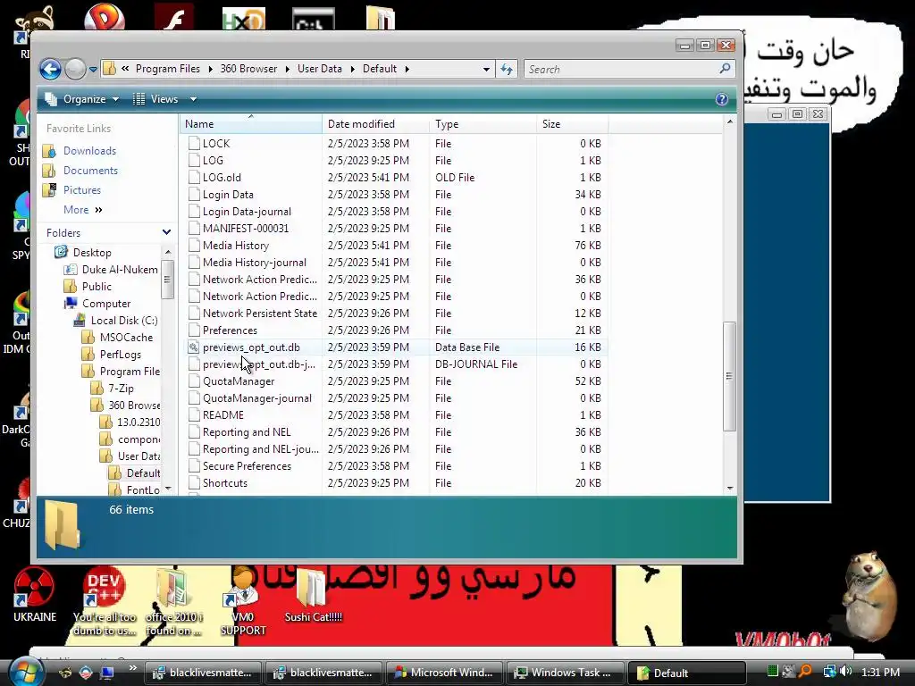Click folder tree scroll down arrow
The image size is (915, 686).
168,489
